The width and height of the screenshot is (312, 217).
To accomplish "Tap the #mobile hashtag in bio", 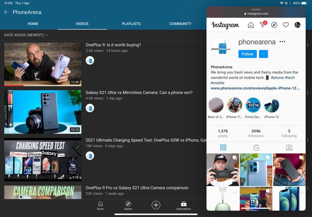I will (217, 83).
